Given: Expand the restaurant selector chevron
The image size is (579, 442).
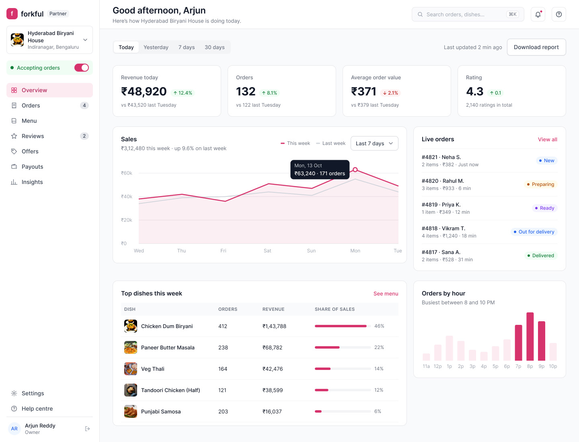Looking at the screenshot, I should coord(85,40).
